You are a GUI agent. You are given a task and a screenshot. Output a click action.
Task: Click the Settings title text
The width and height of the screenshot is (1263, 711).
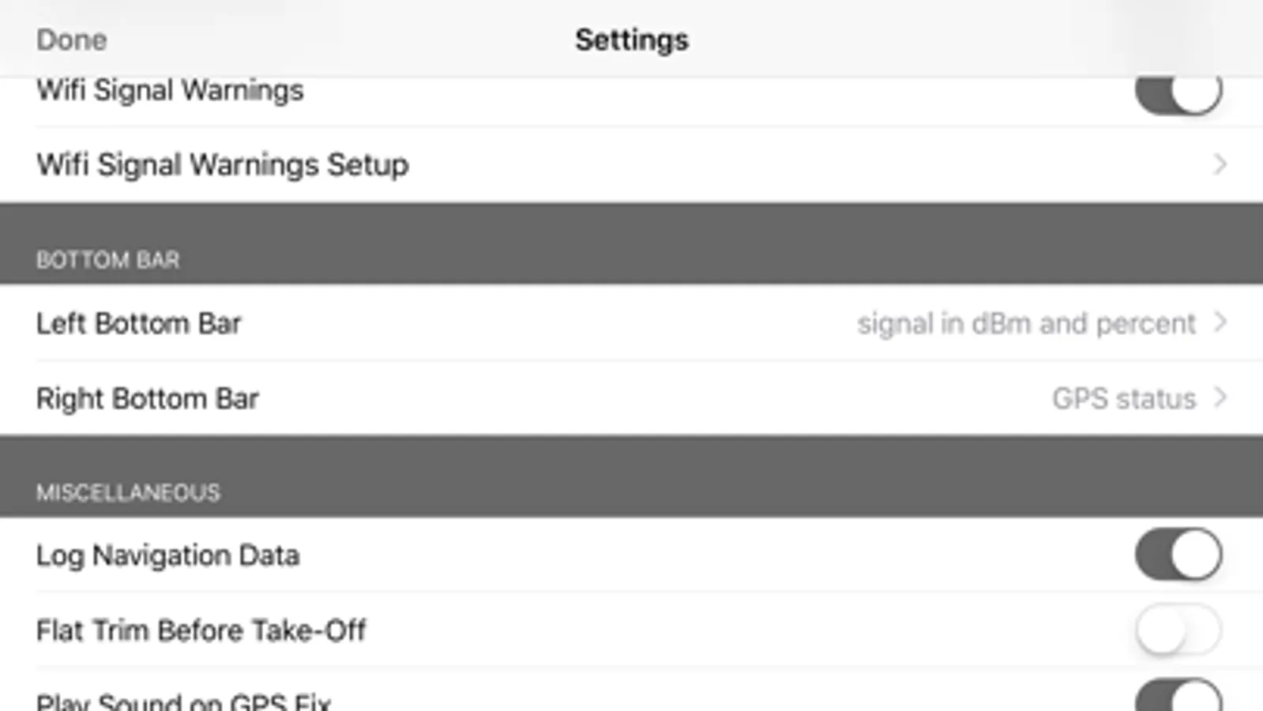[631, 40]
